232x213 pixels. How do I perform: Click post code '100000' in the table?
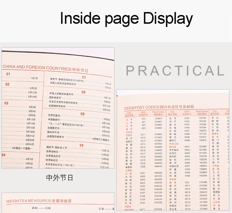pos(158,119)
